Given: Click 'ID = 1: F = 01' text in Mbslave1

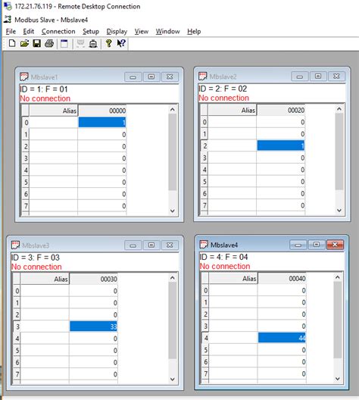Looking at the screenshot, I should click(44, 89).
